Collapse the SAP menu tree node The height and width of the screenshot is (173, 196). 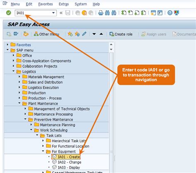pos(7,50)
